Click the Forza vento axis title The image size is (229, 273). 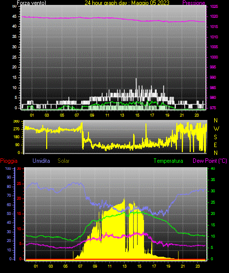pos(31,3)
